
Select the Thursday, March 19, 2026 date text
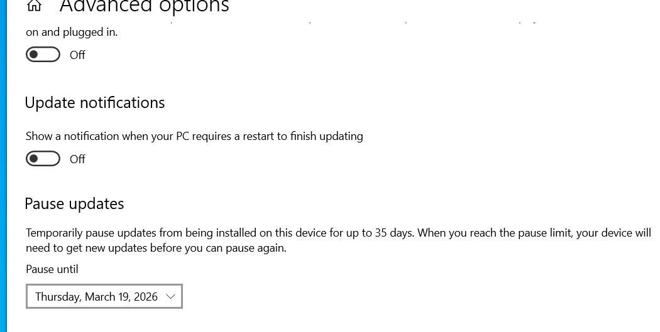[x=96, y=297]
